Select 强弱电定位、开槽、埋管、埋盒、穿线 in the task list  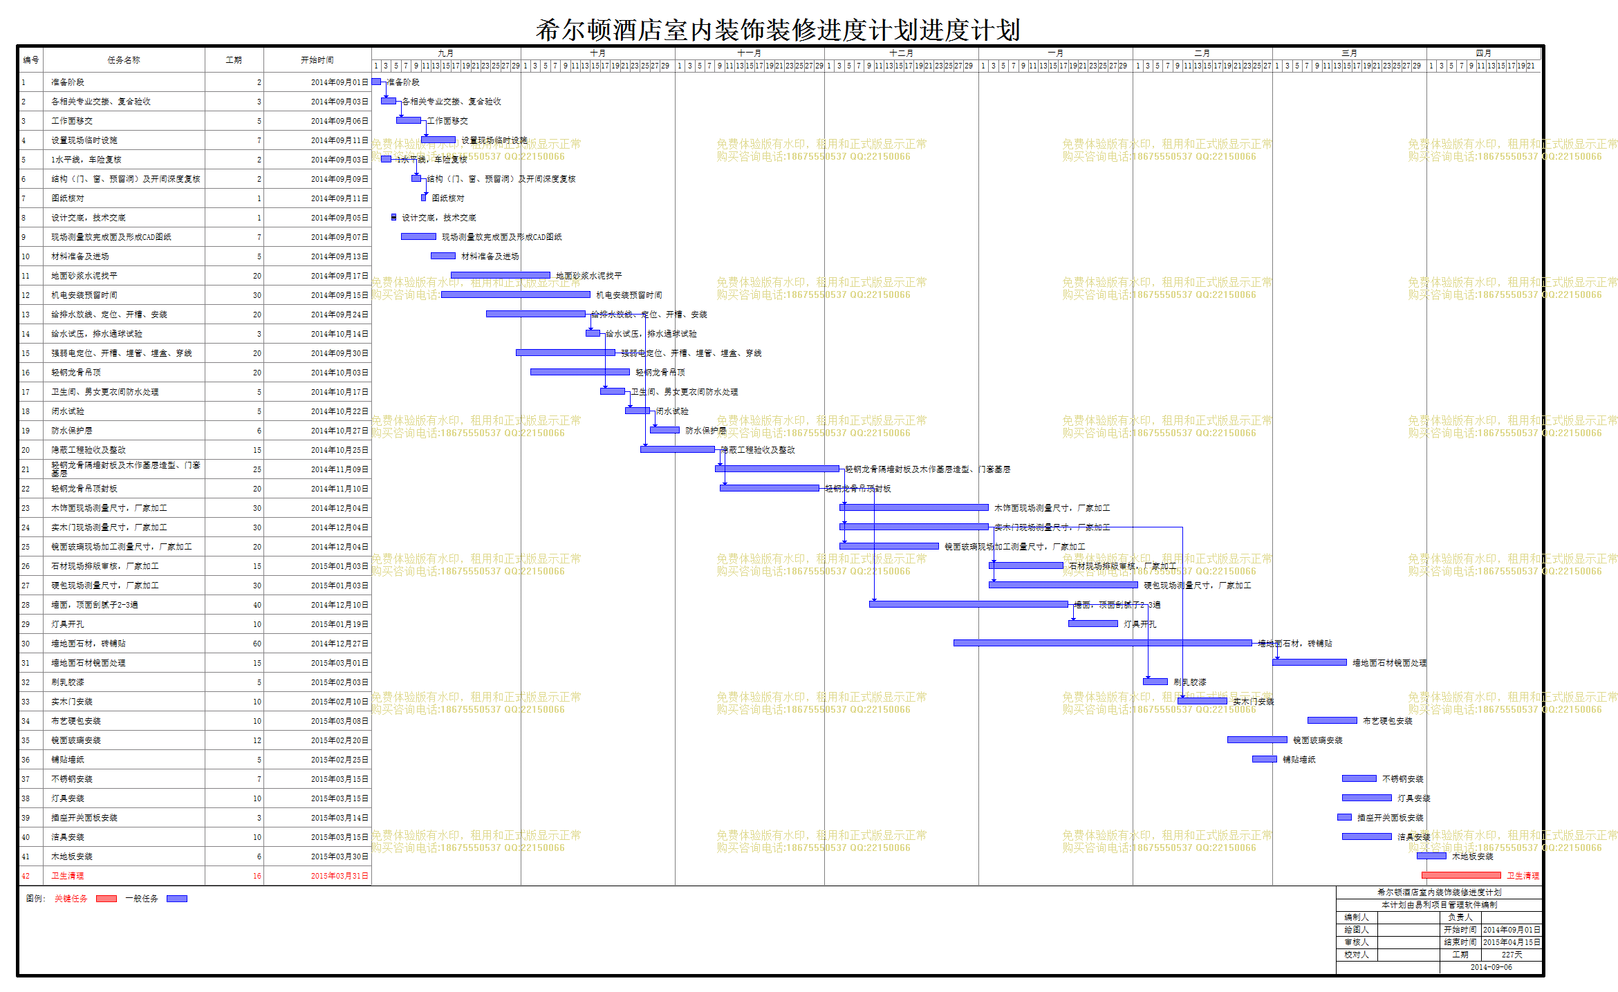tap(122, 353)
